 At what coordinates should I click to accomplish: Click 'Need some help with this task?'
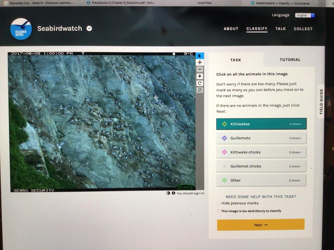pos(261,197)
